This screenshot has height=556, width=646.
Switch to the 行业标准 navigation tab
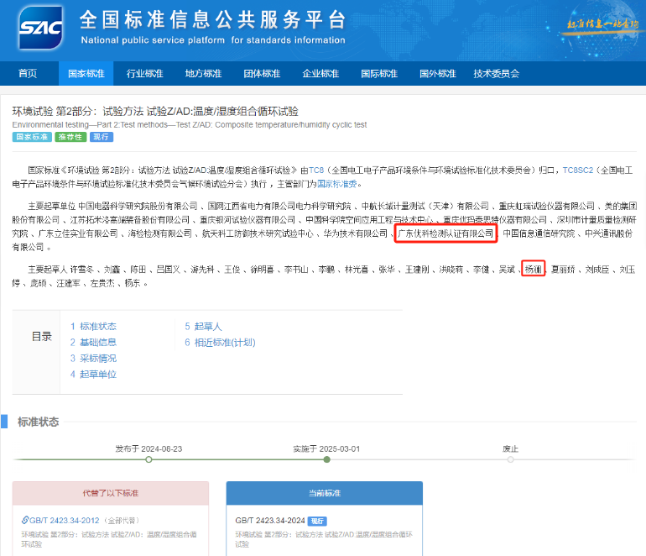[x=145, y=74]
